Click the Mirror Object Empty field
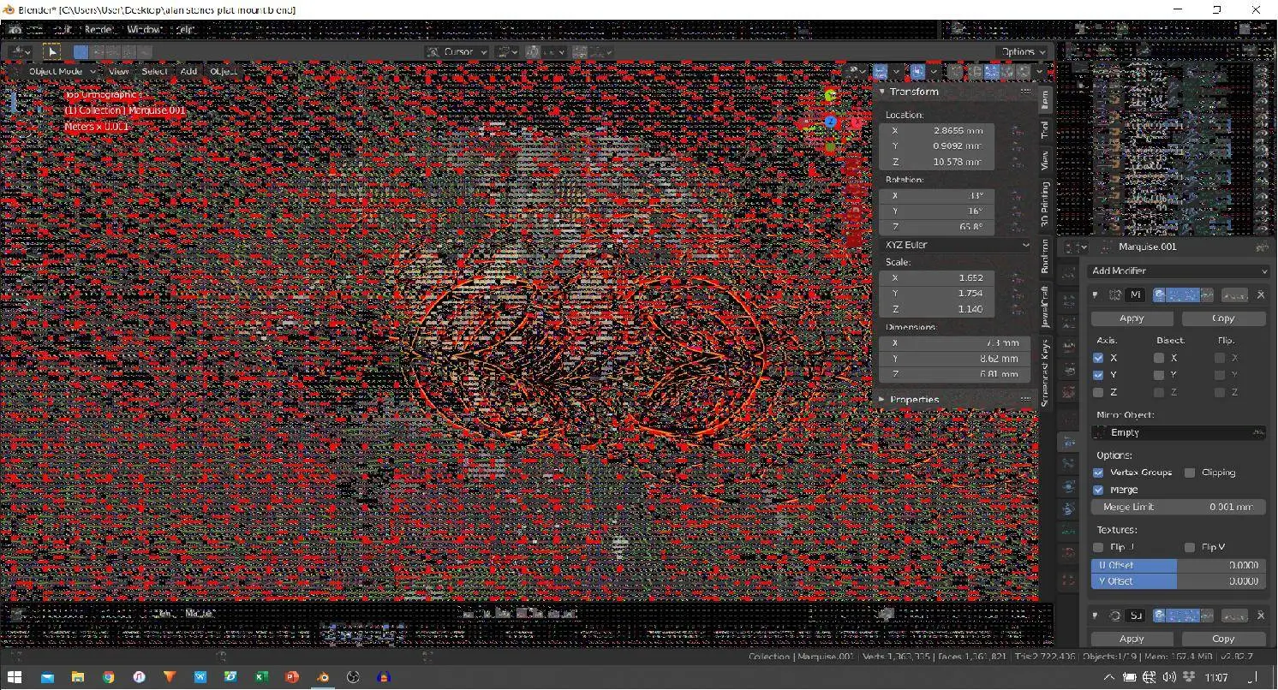This screenshot has height=690, width=1278. coord(1178,432)
